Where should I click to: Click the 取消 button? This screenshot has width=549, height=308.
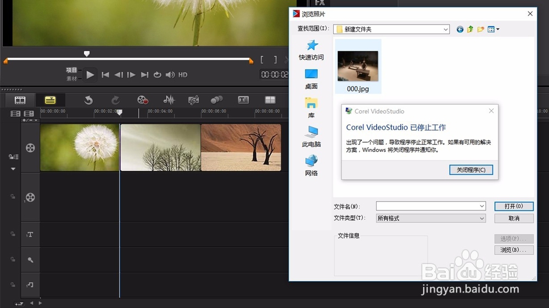tap(514, 219)
